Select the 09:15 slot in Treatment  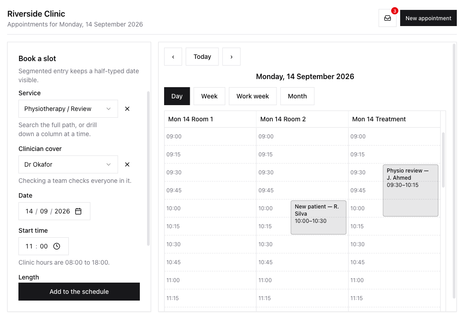coord(394,154)
